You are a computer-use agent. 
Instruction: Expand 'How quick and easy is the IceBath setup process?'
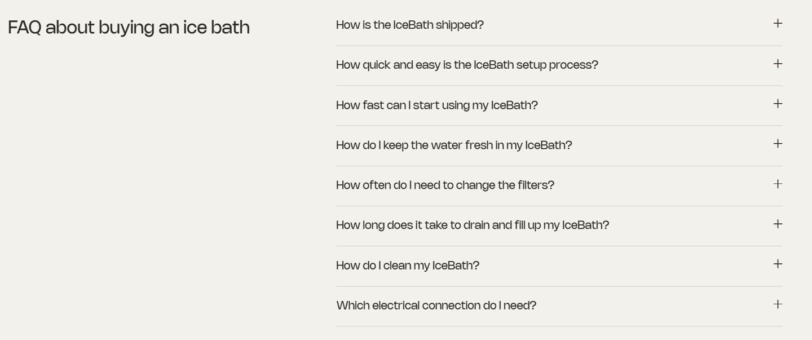(466, 65)
